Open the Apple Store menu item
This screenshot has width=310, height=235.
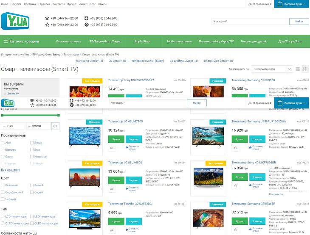[x=142, y=41]
